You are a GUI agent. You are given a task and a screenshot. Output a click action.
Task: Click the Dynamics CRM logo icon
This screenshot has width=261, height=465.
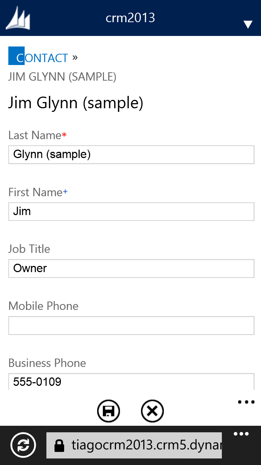tap(18, 18)
